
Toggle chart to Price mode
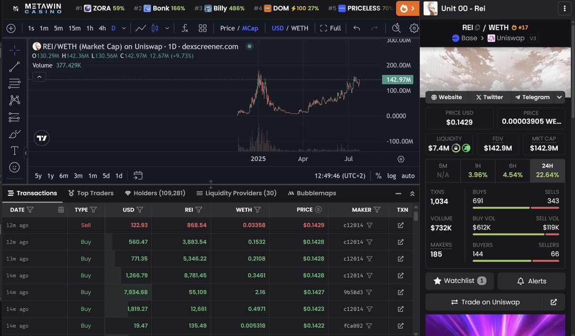click(227, 28)
